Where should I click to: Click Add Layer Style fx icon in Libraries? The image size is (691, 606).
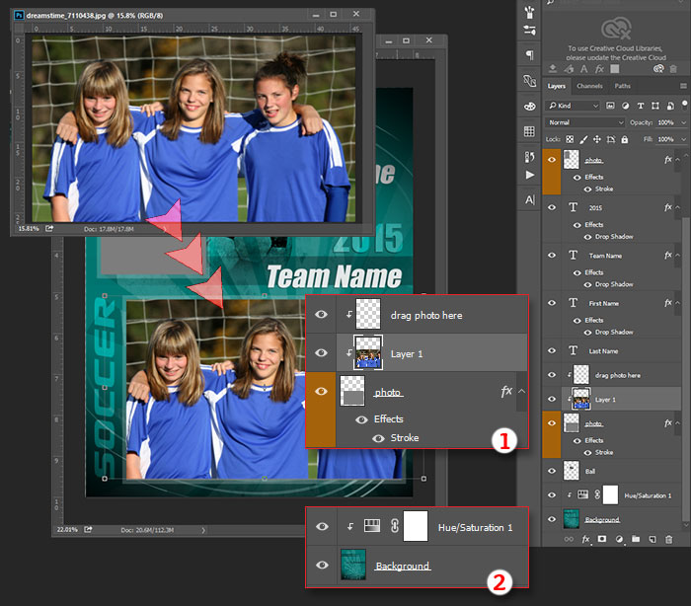point(599,69)
